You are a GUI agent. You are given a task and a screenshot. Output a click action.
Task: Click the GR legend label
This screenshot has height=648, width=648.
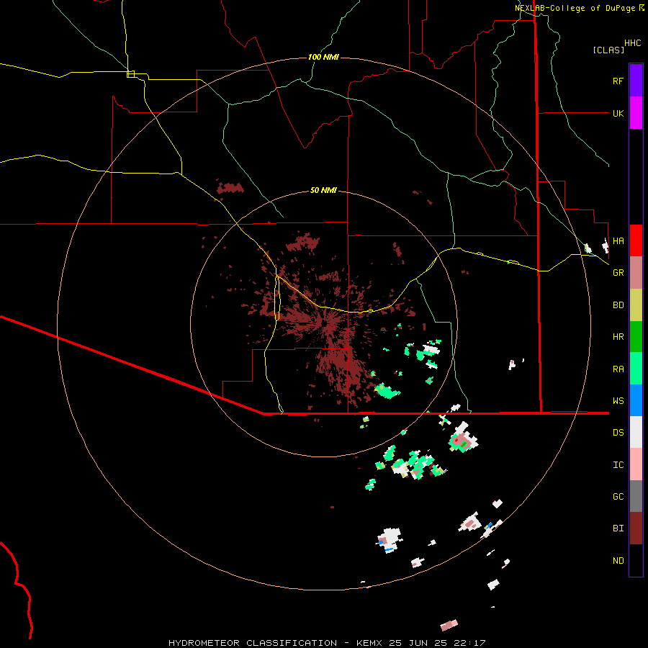pyautogui.click(x=618, y=273)
